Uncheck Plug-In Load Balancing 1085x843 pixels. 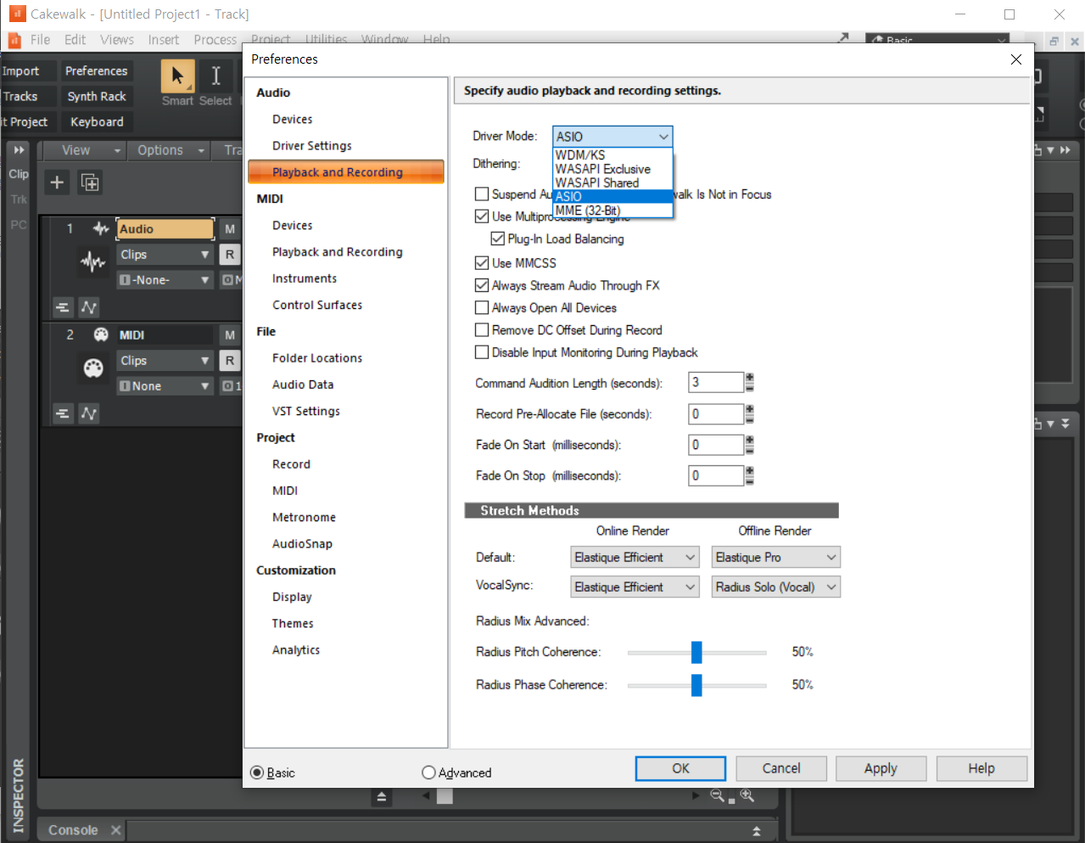(498, 239)
